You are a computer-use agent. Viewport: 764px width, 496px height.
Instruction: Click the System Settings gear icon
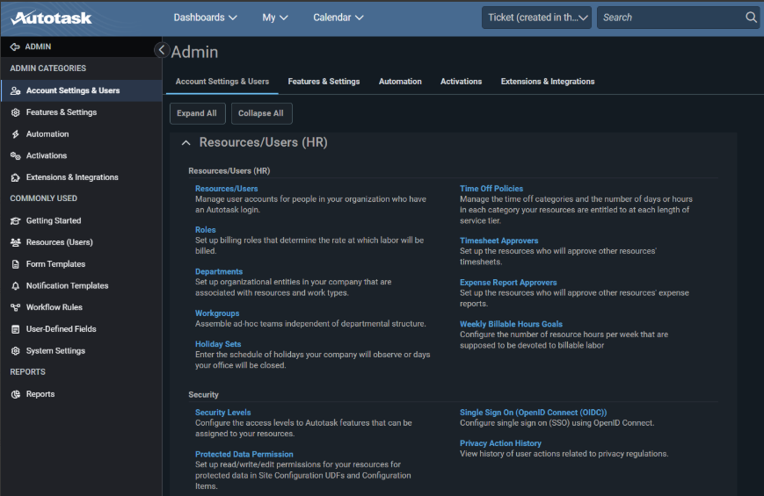pos(16,351)
